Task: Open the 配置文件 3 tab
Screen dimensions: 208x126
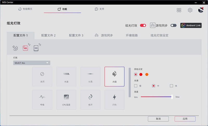Action: (x=76, y=35)
